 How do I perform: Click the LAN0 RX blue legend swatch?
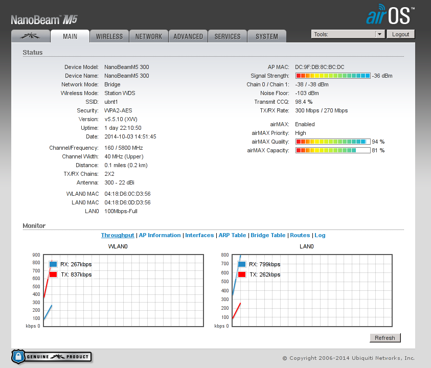242,264
